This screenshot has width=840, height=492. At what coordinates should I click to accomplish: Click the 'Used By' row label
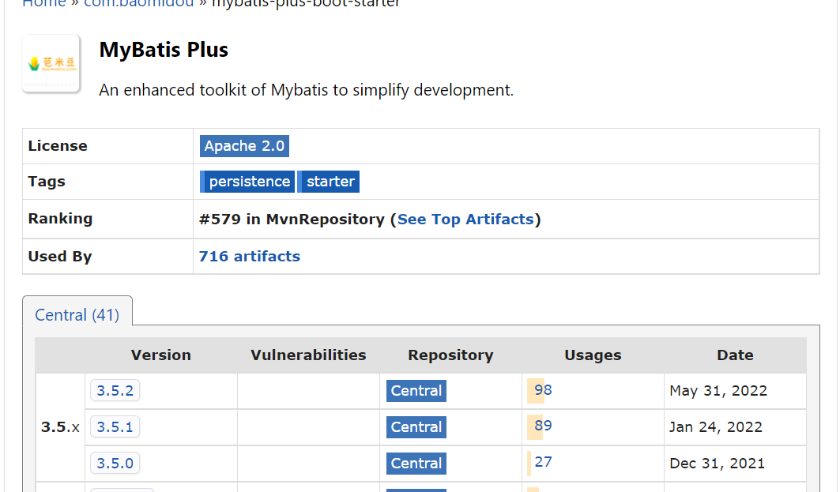[x=60, y=257]
